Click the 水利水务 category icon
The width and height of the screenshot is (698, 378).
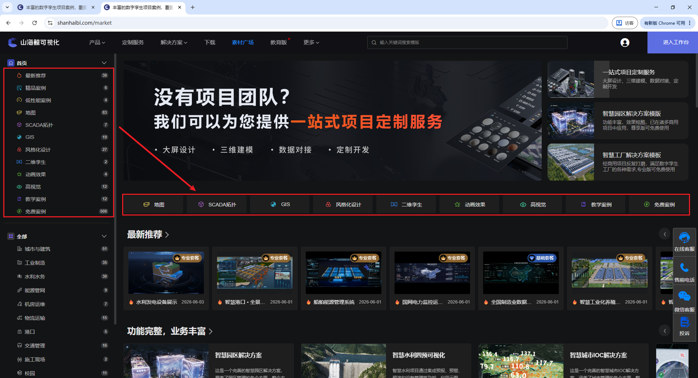pyautogui.click(x=20, y=277)
